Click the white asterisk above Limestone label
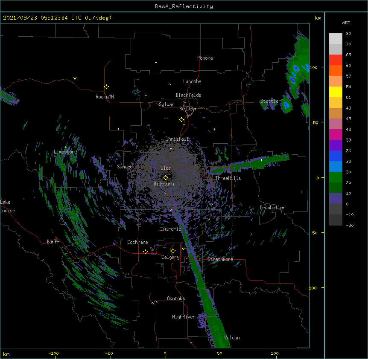 point(66,148)
